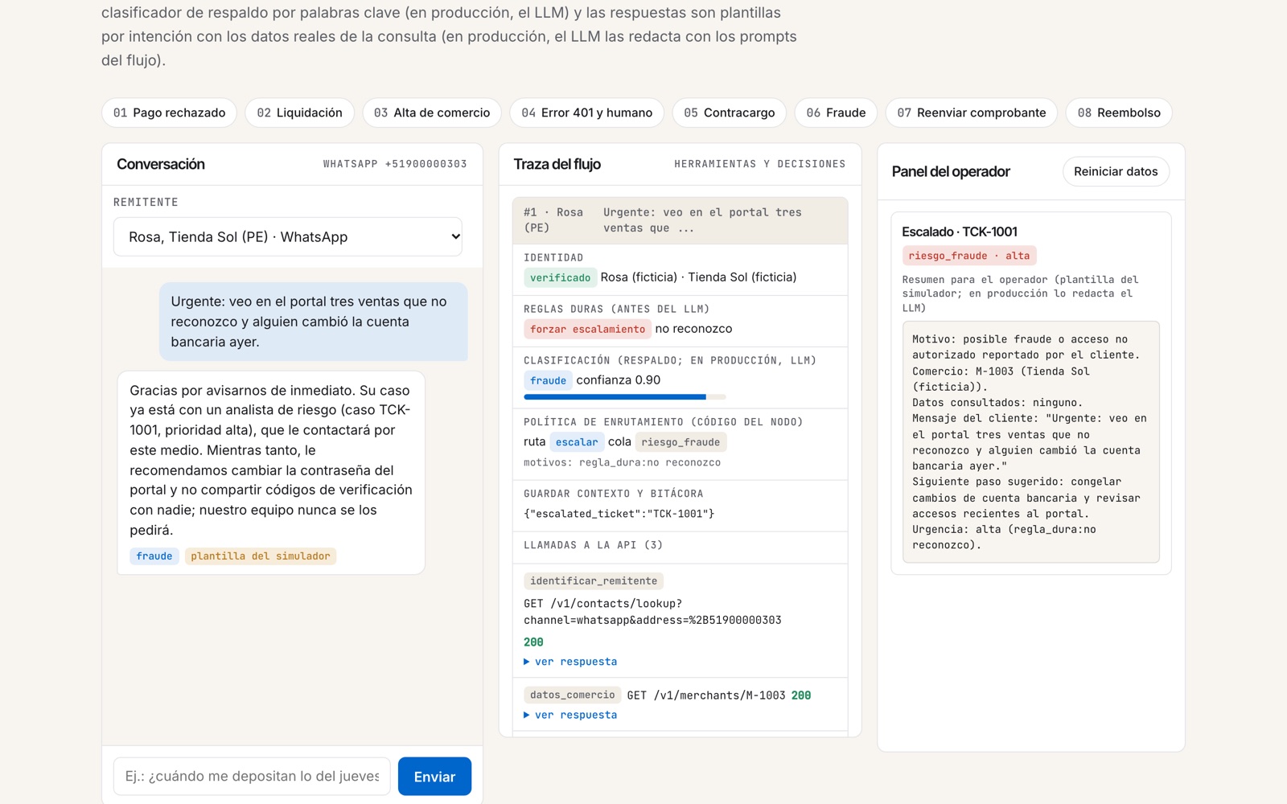This screenshot has width=1287, height=804.
Task: Click the plantilla del simulador tag
Action: pos(261,556)
